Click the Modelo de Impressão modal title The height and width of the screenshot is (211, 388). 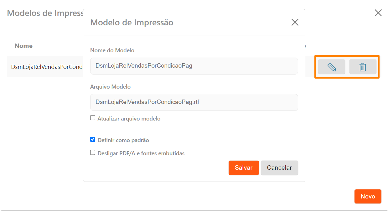pyautogui.click(x=132, y=23)
